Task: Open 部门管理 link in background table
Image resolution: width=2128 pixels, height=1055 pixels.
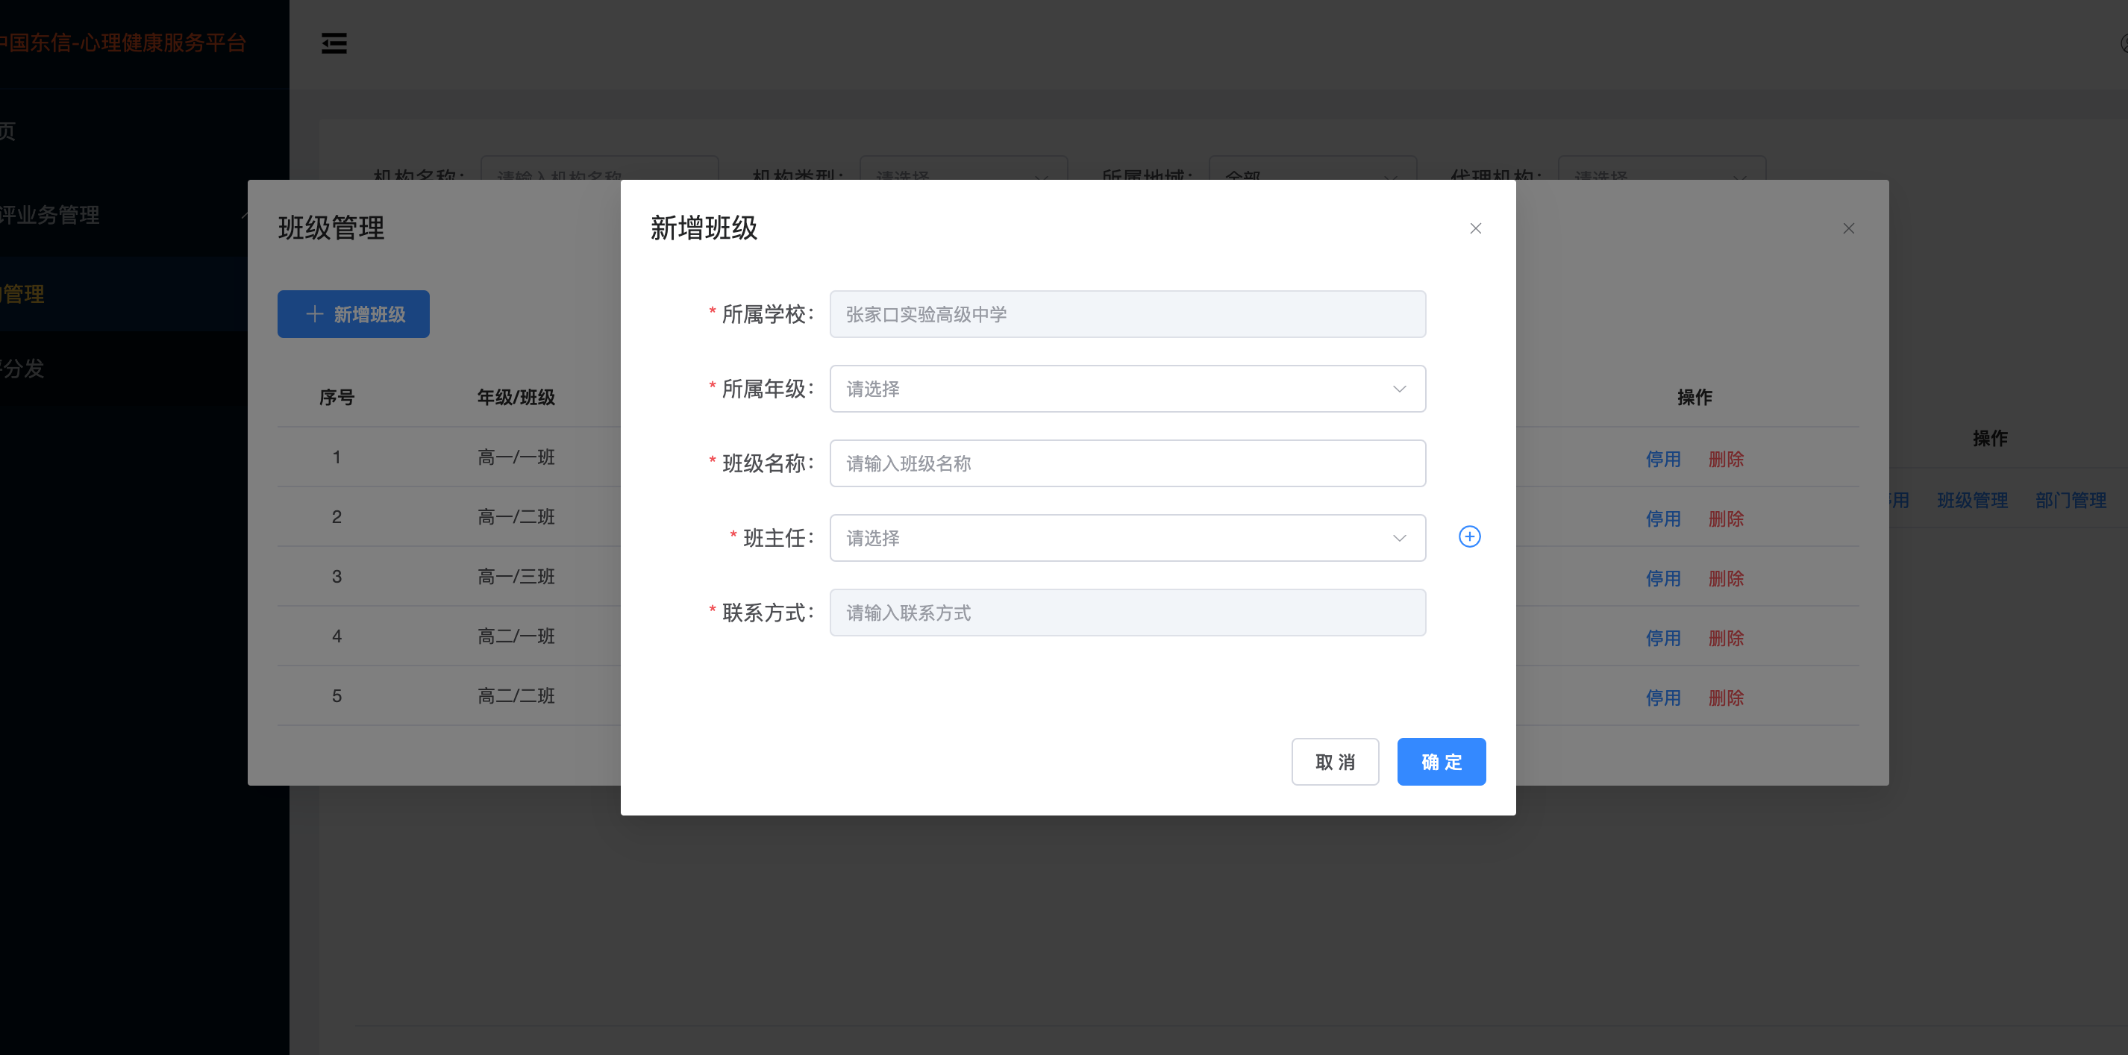Action: (2070, 500)
